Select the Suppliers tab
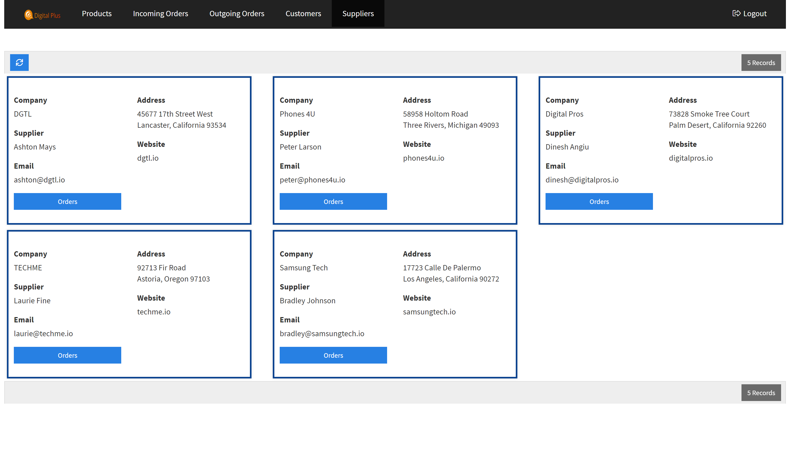 (358, 14)
